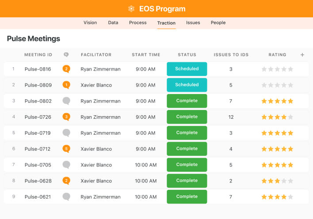Open comments bubble for Pulse-0816
The height and width of the screenshot is (219, 313).
click(x=66, y=69)
